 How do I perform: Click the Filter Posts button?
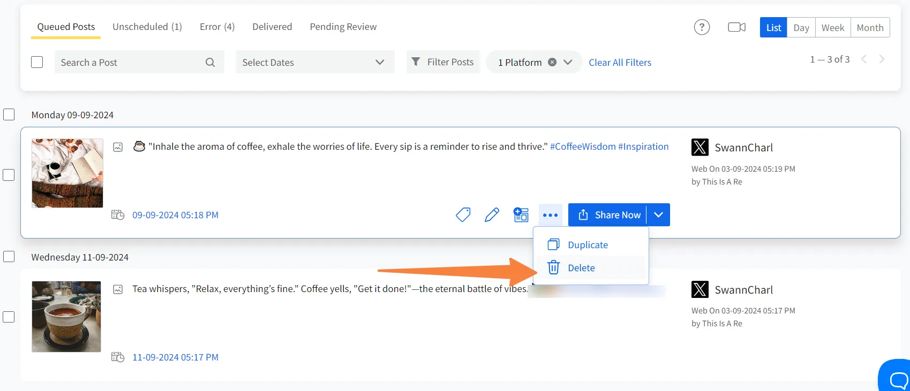443,62
